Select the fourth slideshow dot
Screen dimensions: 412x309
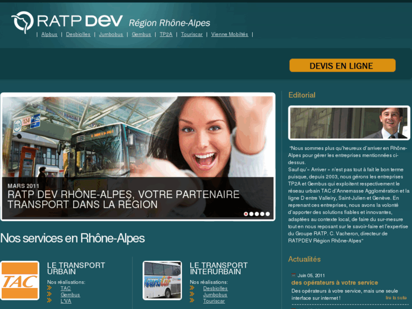(262, 214)
